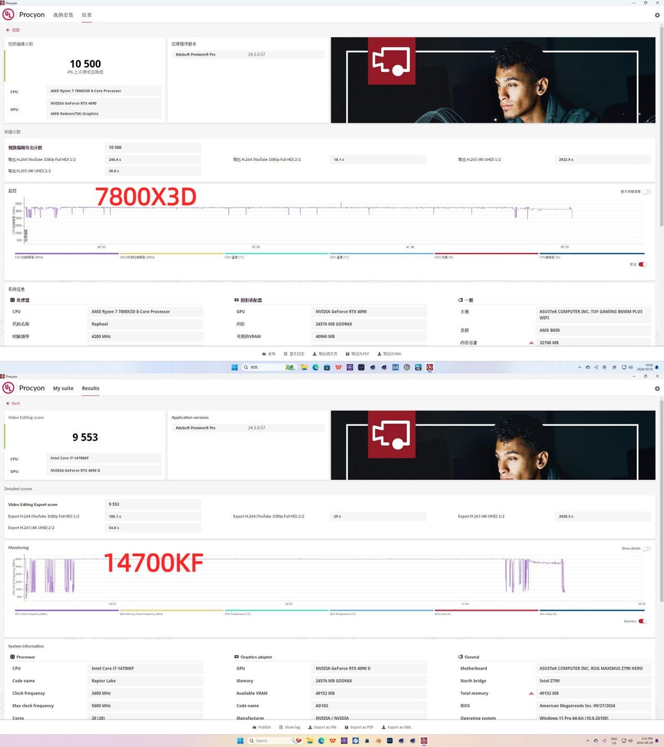
Task: Toggle the Markers switch on 14700KF graph
Action: point(642,621)
